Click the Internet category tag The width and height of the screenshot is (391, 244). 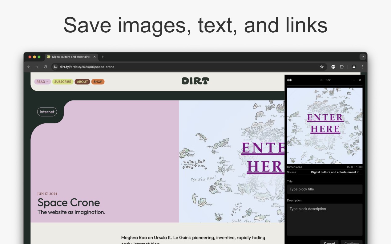point(47,112)
